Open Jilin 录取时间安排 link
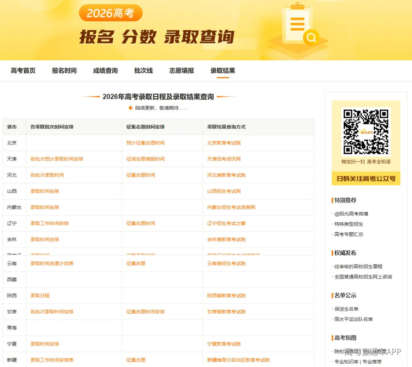Image resolution: width=412 pixels, height=367 pixels. tap(45, 239)
